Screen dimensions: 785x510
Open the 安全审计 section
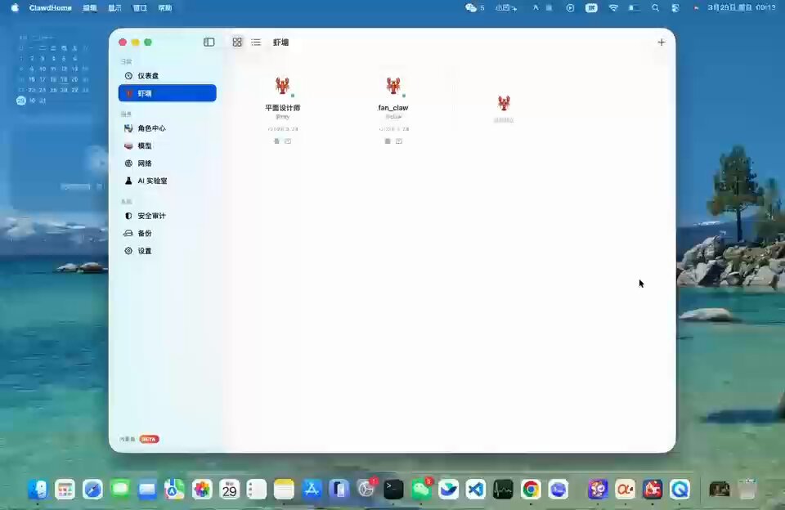pyautogui.click(x=150, y=215)
